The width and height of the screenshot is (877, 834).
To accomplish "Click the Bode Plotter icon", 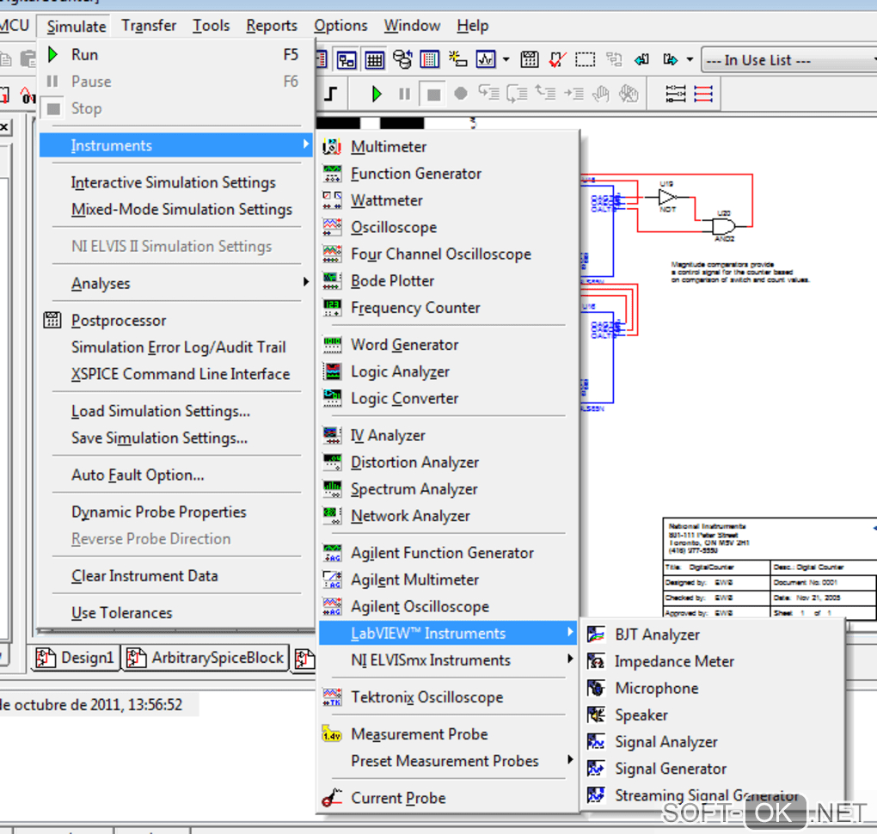I will (x=332, y=281).
